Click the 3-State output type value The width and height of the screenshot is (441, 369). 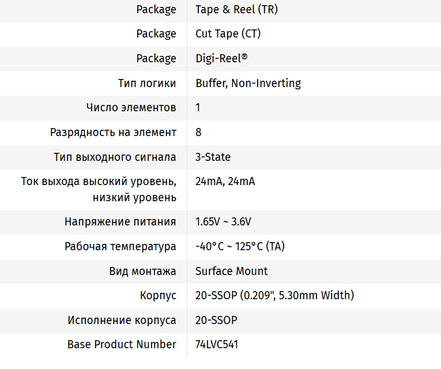coord(213,157)
